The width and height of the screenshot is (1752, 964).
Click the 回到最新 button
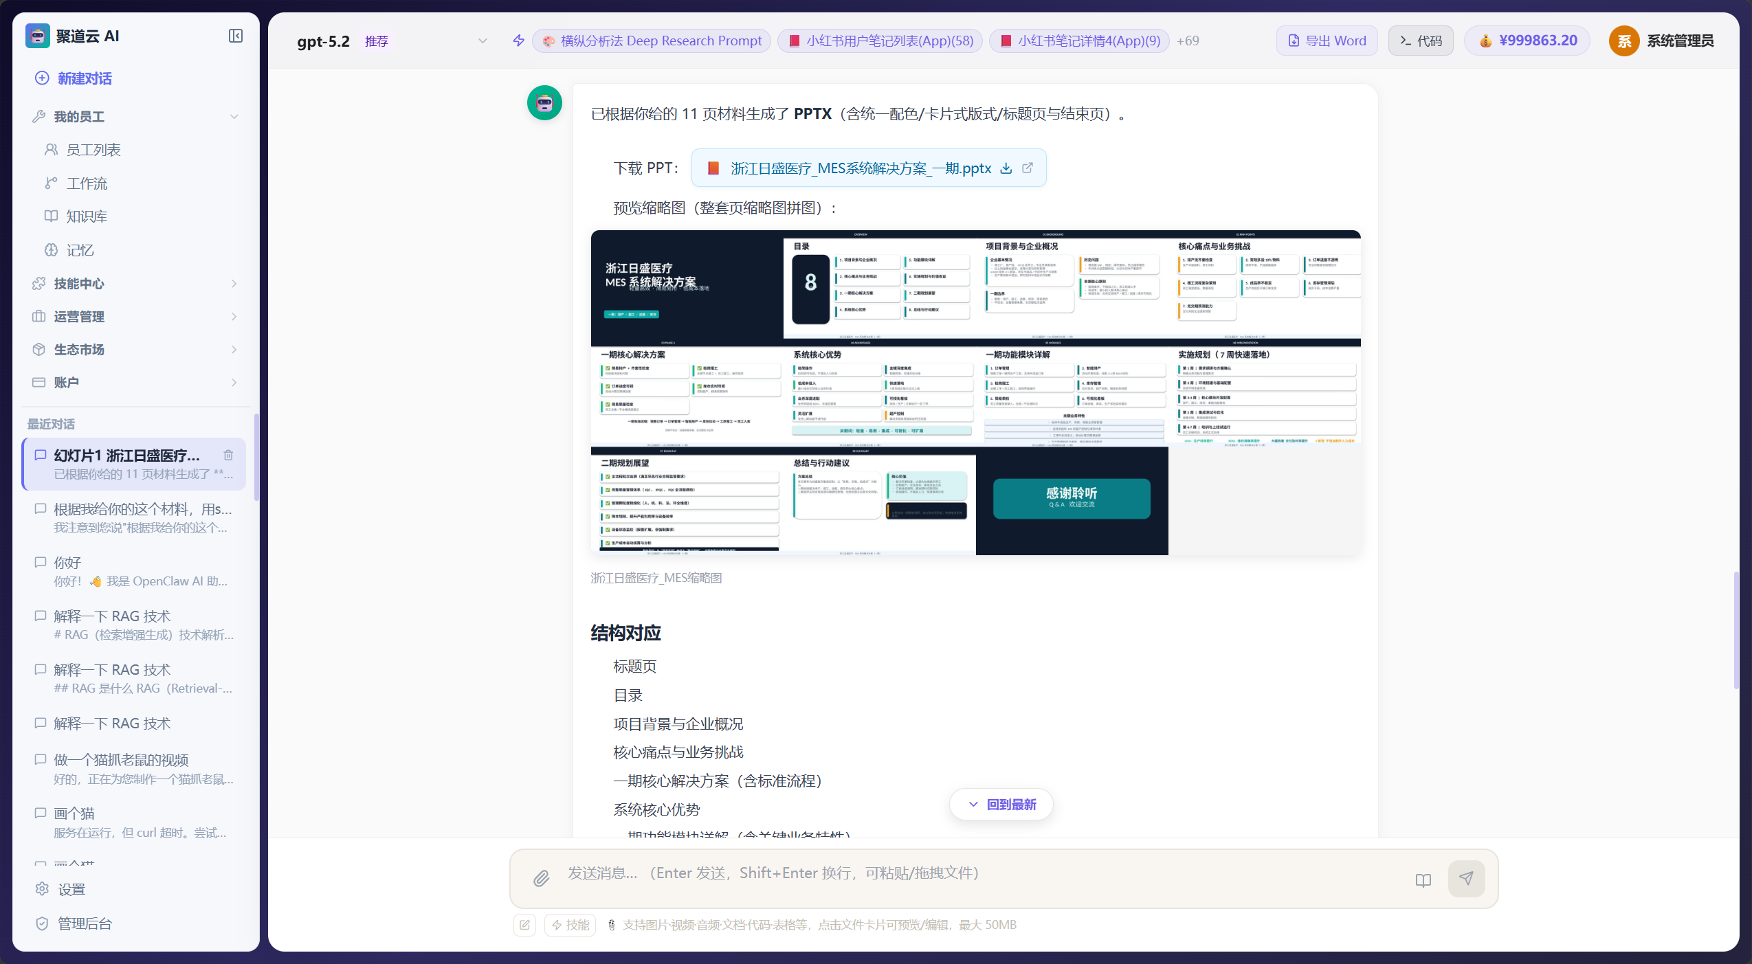[x=1001, y=804]
